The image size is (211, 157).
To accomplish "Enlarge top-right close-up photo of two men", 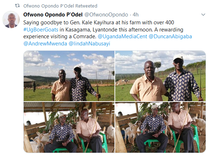I will tap(160, 76).
